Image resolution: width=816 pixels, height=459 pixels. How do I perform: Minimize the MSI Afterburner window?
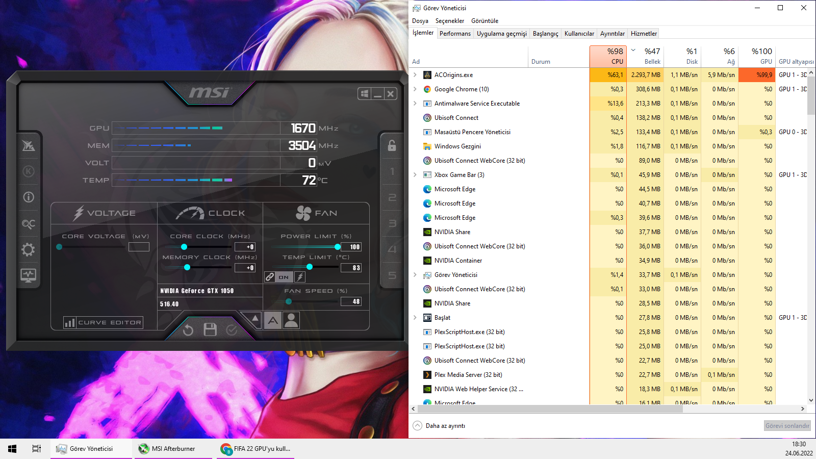(x=377, y=94)
